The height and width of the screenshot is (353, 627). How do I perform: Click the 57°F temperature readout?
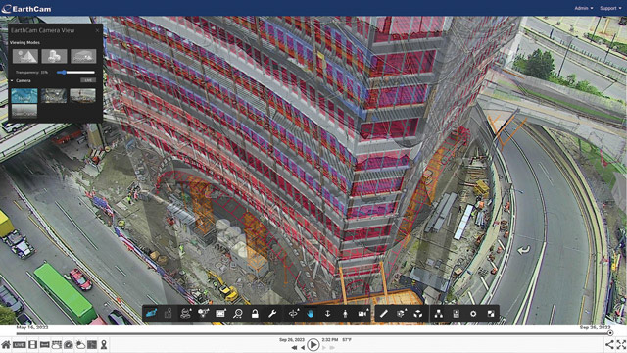click(347, 340)
